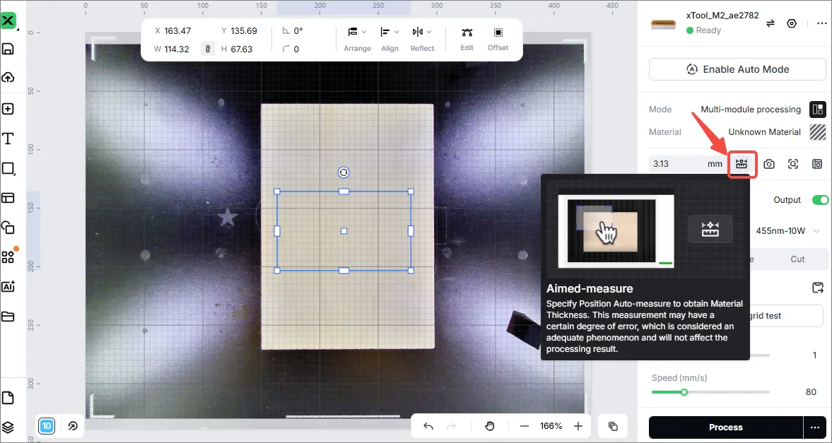Click the overlapping shapes combine icon
The height and width of the screenshot is (443, 832).
pos(8,228)
